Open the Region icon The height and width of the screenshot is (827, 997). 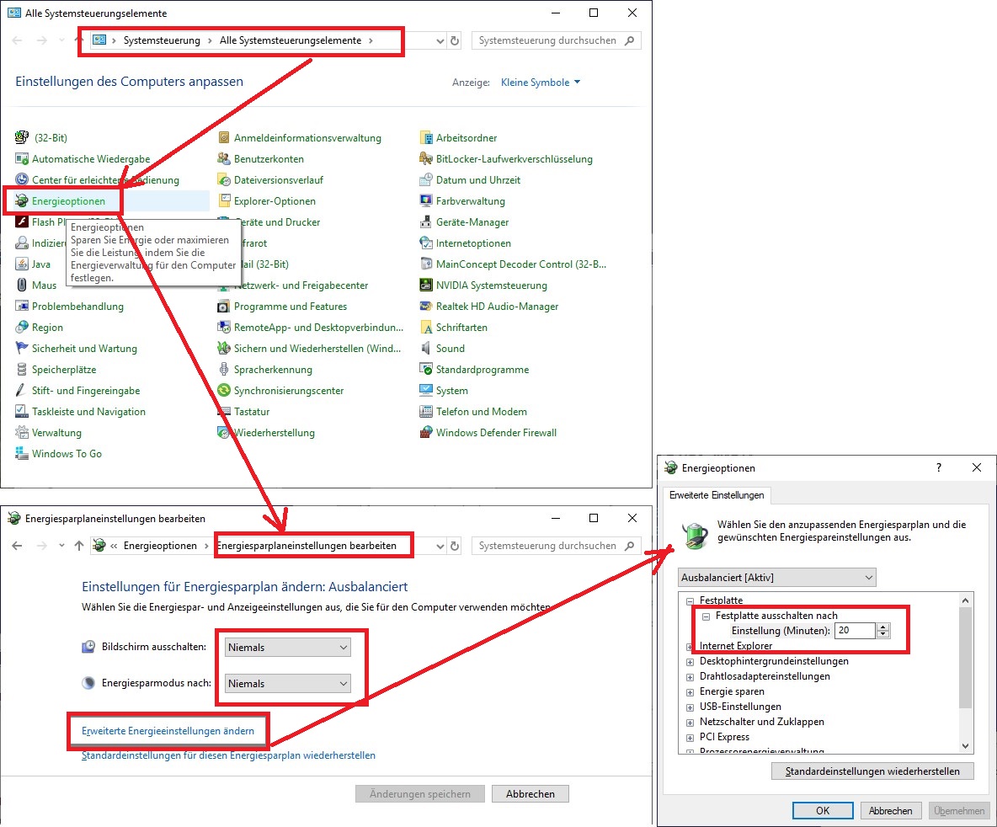pos(22,327)
